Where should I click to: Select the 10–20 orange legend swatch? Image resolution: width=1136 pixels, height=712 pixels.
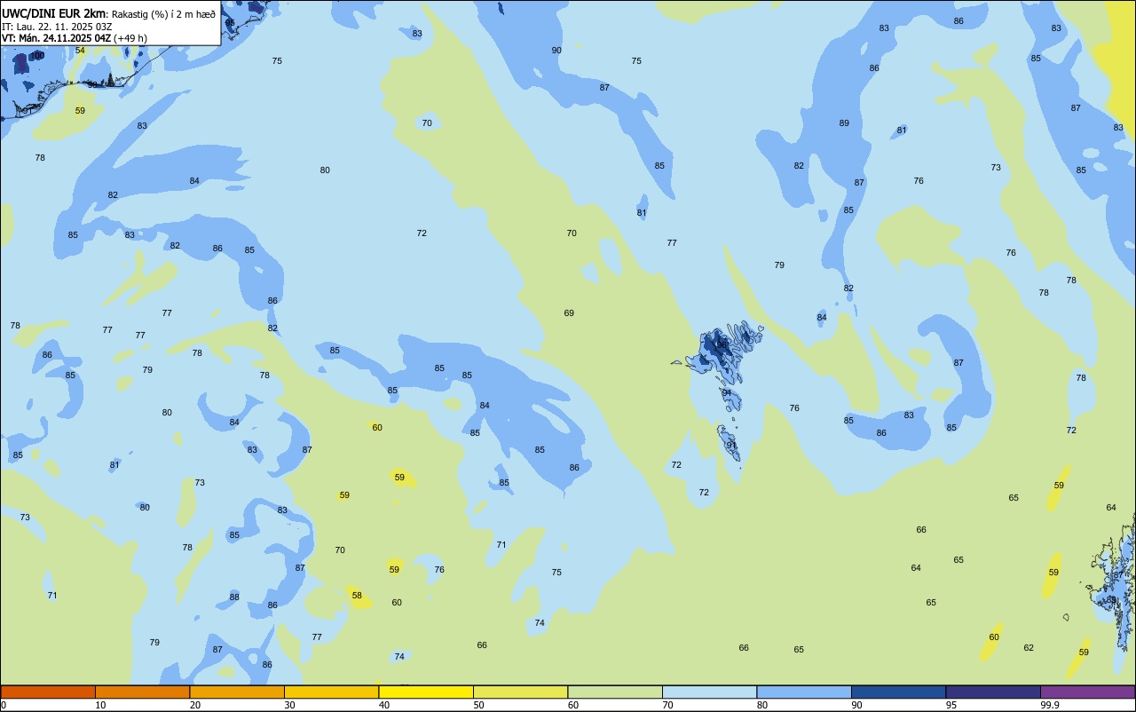click(142, 692)
